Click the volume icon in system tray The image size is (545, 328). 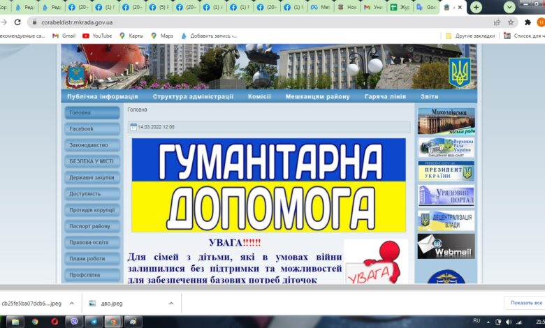(x=509, y=322)
